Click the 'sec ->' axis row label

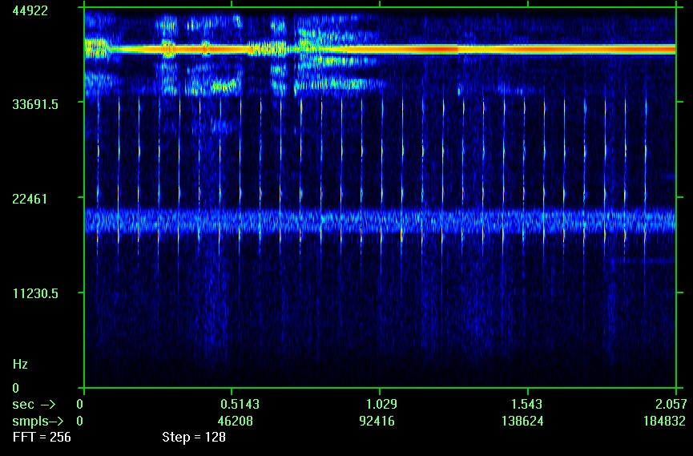pyautogui.click(x=34, y=404)
